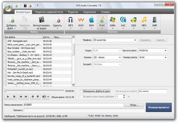Select the AMR format icon

(154, 20)
